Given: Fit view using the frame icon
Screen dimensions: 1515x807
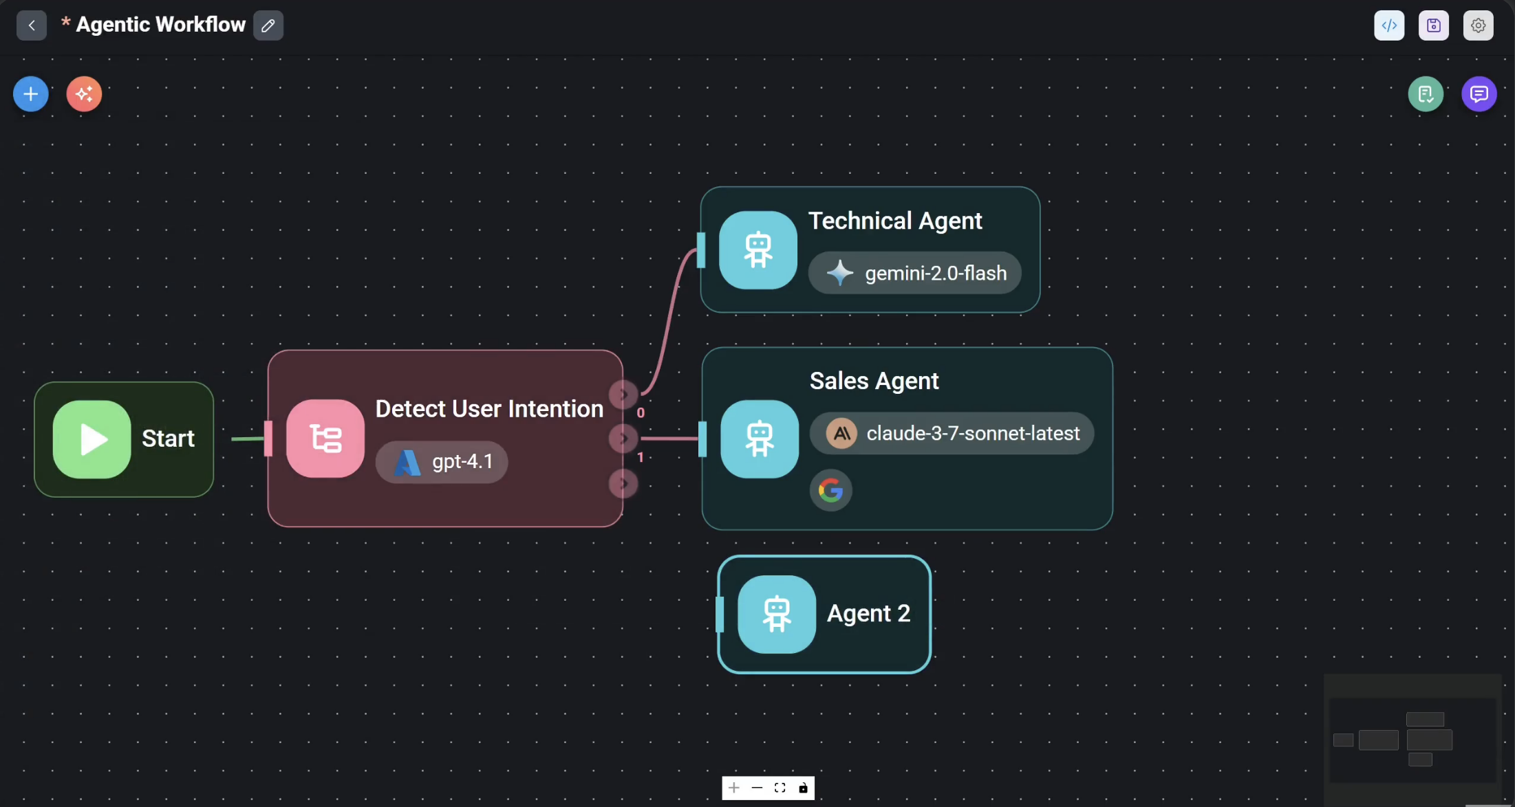Looking at the screenshot, I should (780, 788).
